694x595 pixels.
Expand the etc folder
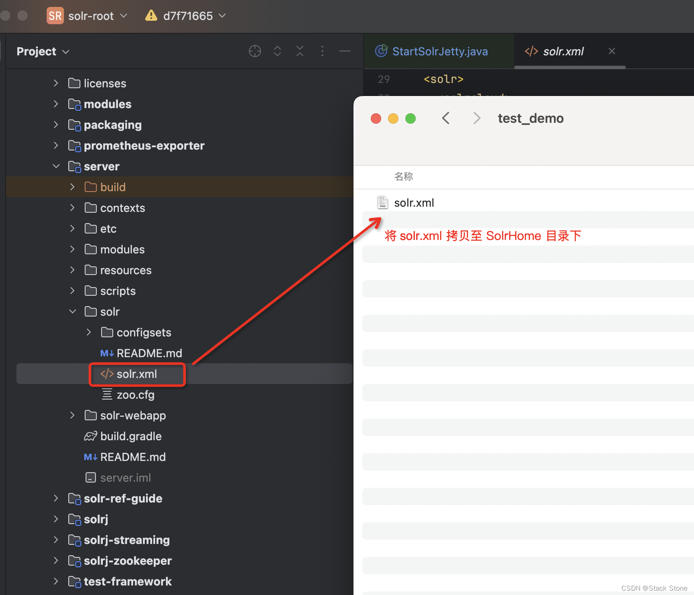(x=72, y=228)
